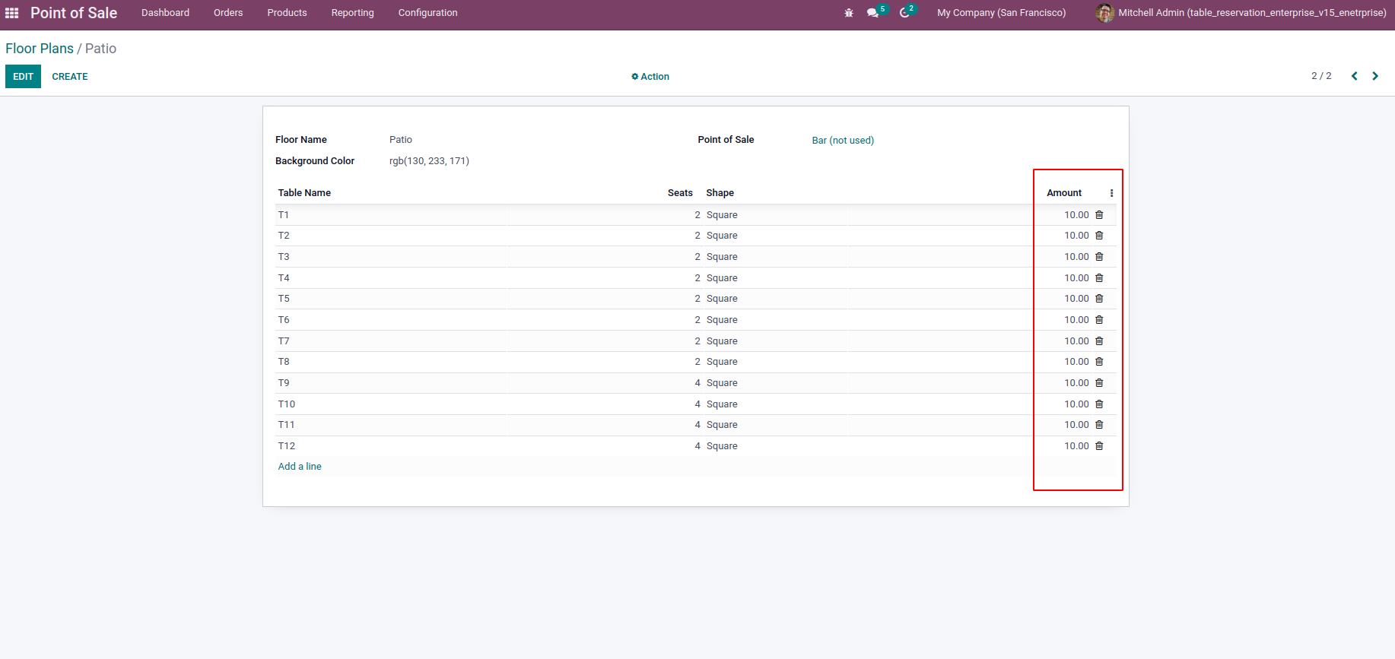Open My Company (San Francisco) switcher

(1002, 13)
